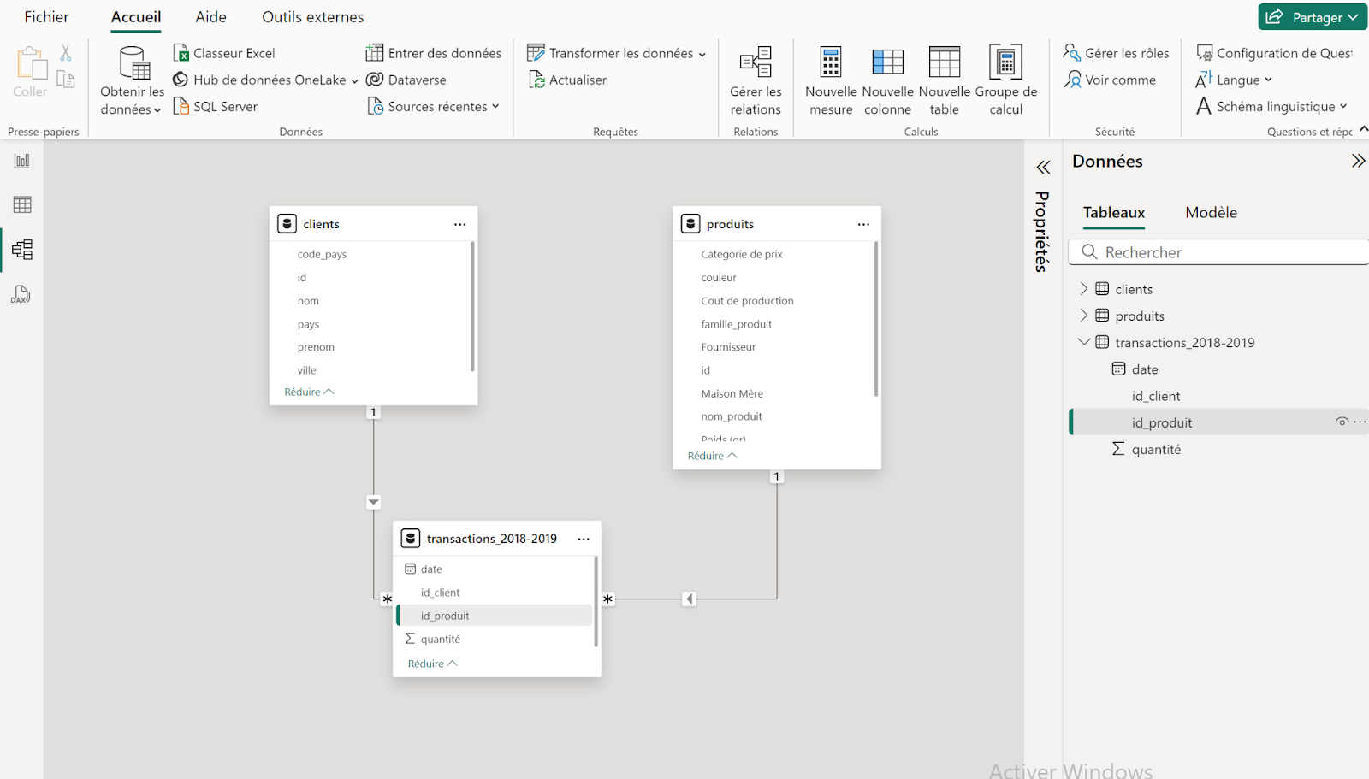Collapse transactions_2018-2019 in Données pane
This screenshot has height=779, width=1369.
click(x=1084, y=342)
